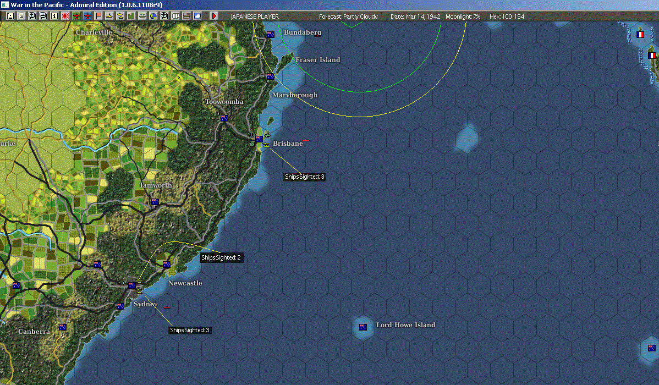
Task: Click the Charleville map label
Action: (94, 32)
